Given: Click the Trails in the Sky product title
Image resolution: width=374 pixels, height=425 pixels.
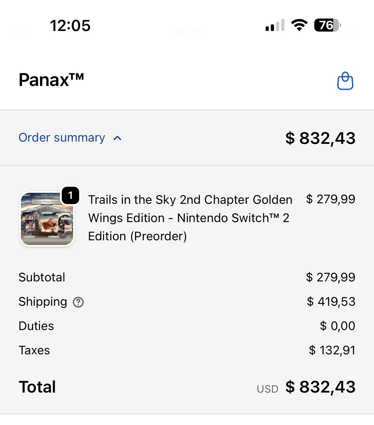Looking at the screenshot, I should coord(190,218).
